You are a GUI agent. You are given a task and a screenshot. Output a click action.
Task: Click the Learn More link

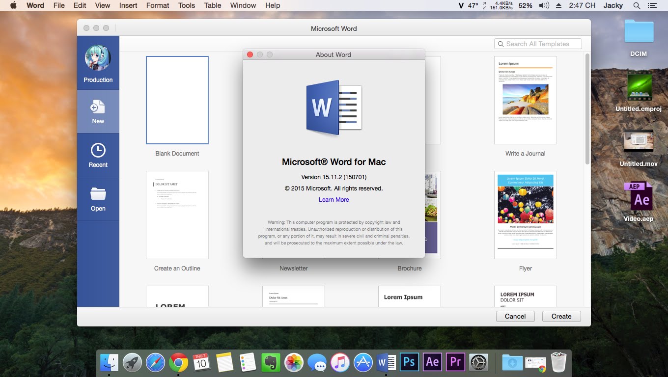334,199
